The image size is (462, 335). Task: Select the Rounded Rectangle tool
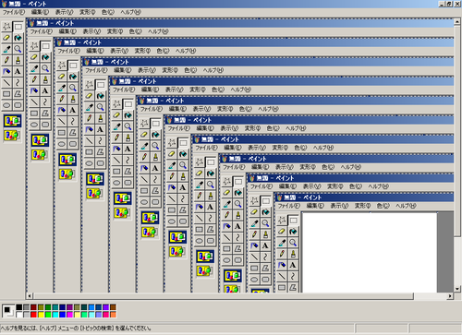click(x=18, y=105)
